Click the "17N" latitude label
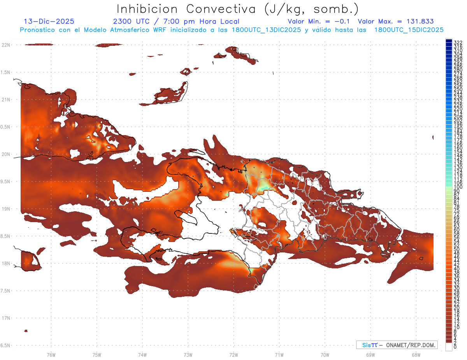The height and width of the screenshot is (360, 467). (x=6, y=318)
